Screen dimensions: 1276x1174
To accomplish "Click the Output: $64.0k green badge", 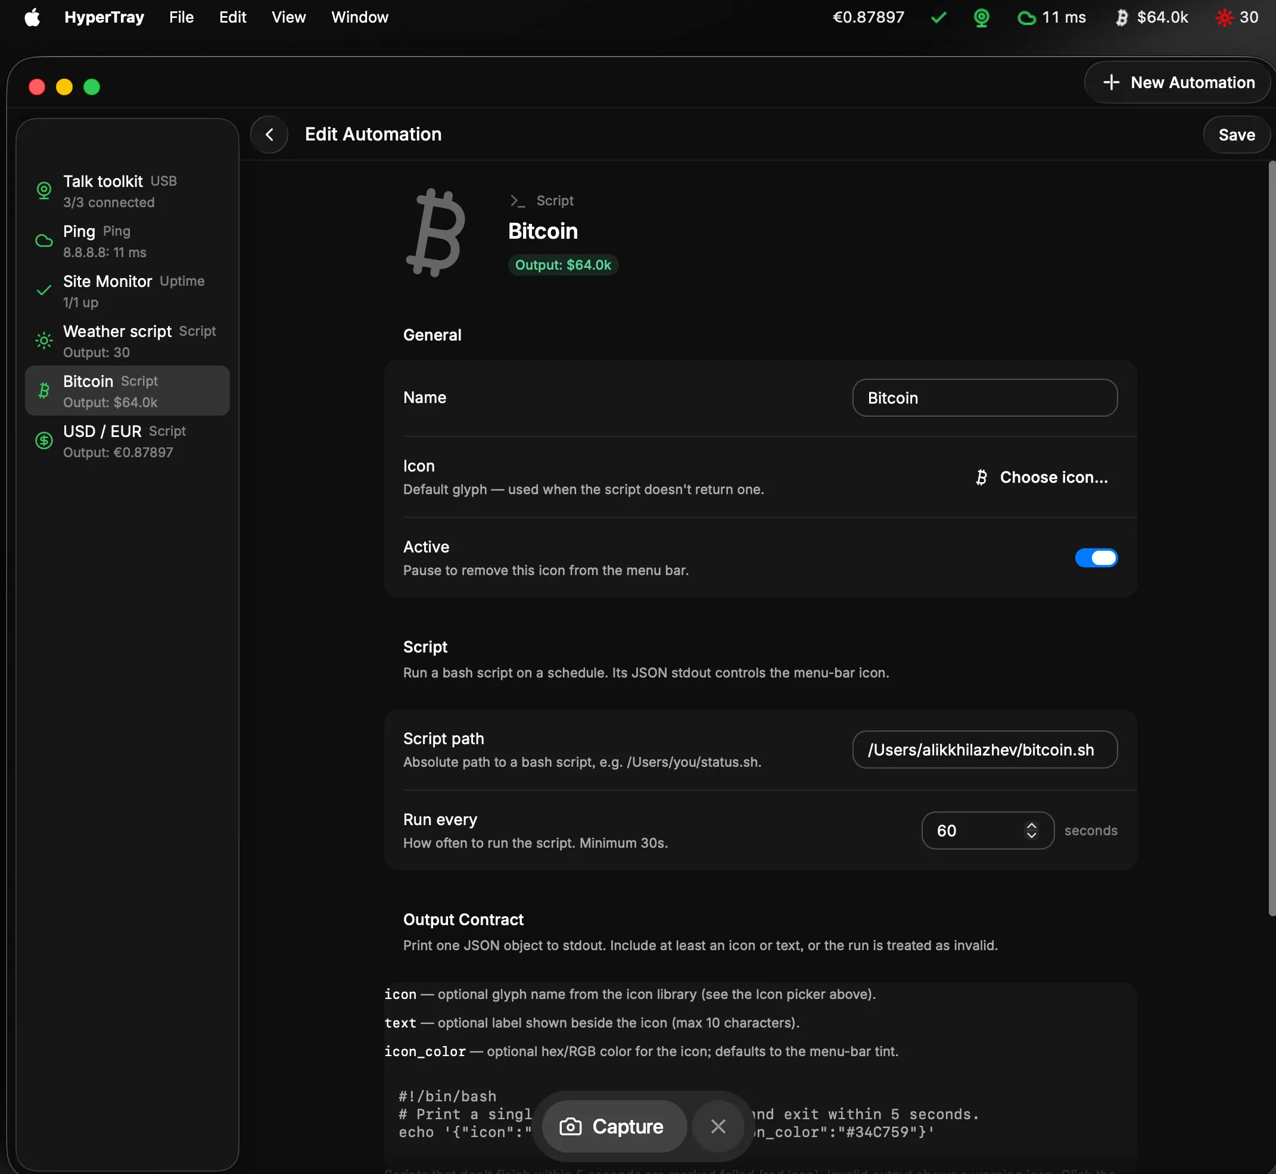I will (563, 265).
